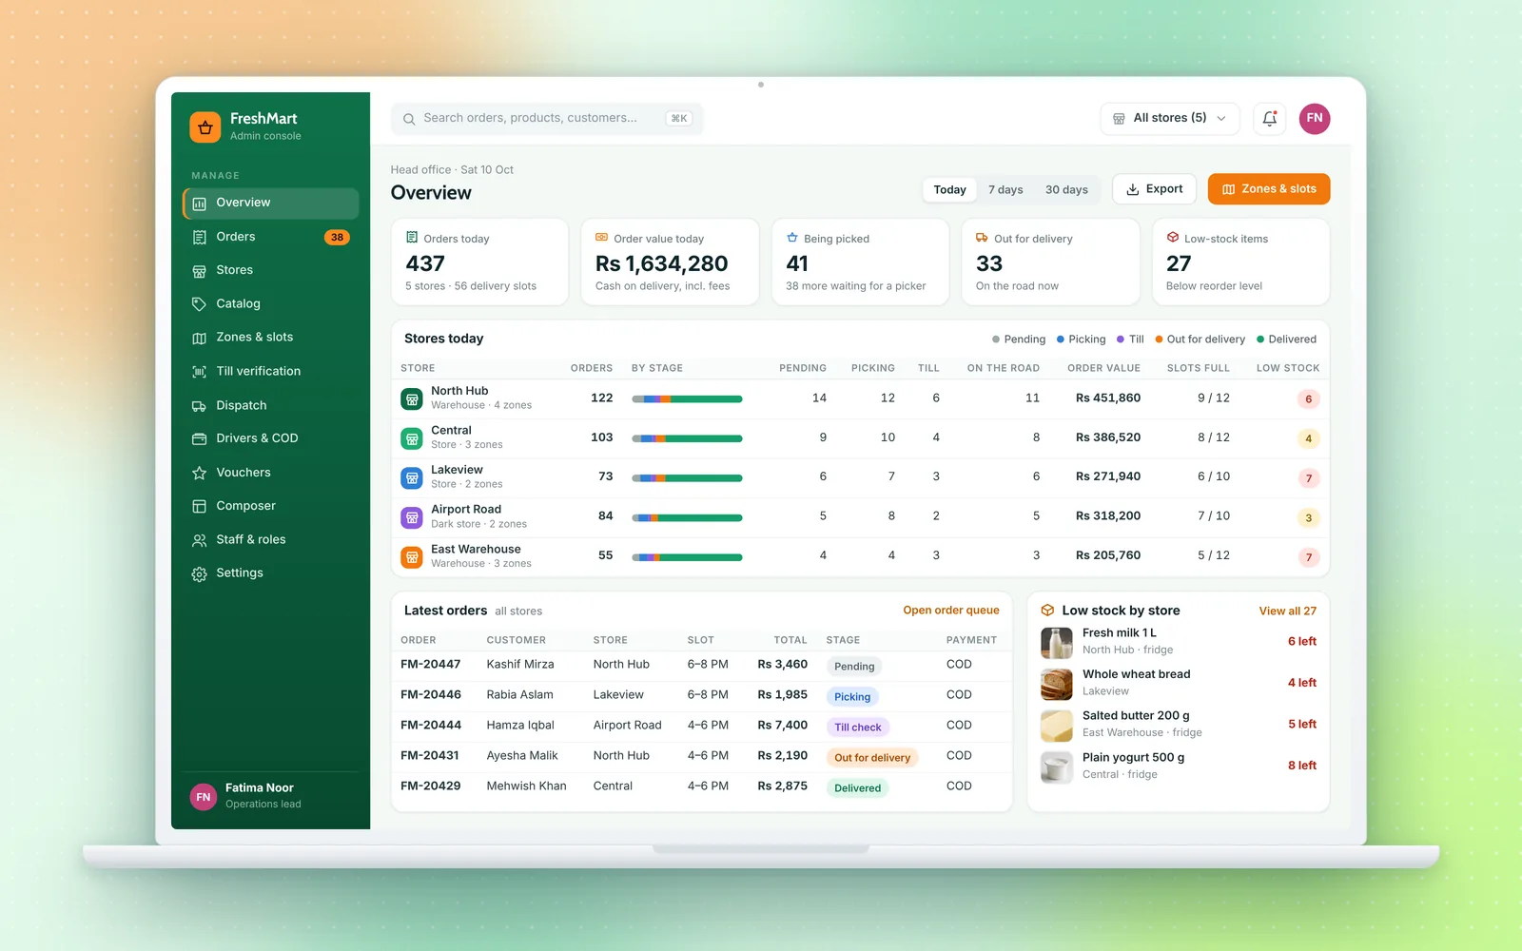Image resolution: width=1522 pixels, height=951 pixels.
Task: Click the Salted butter 200 g thumbnail
Action: (x=1057, y=726)
